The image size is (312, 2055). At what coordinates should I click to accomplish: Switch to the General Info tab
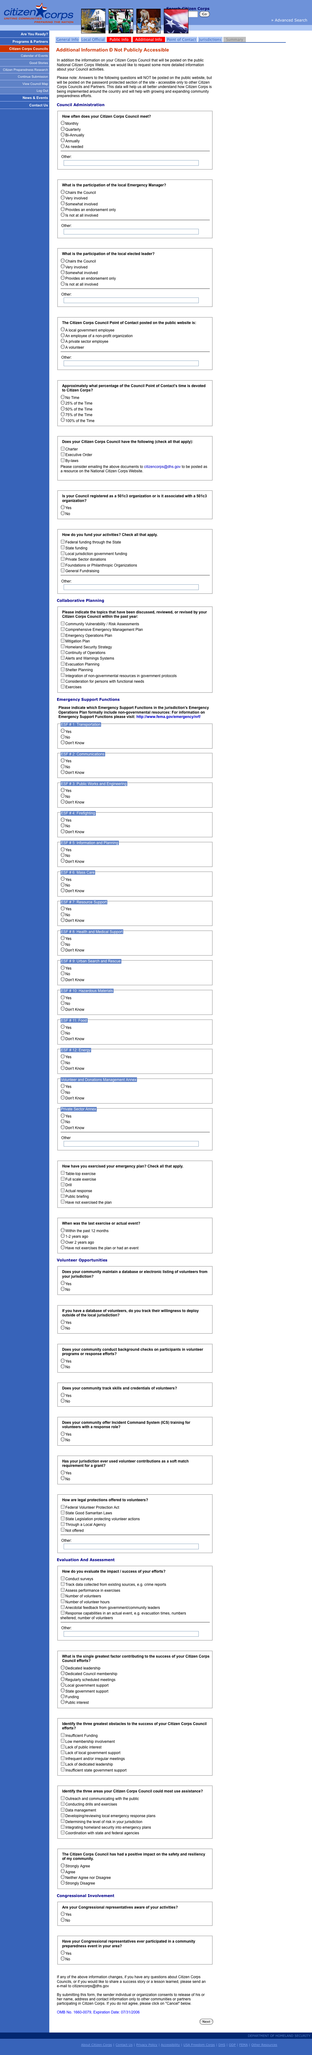point(67,39)
